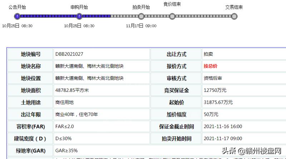Click the 地块编号 header cell
The height and width of the screenshot is (159, 286).
[x=30, y=54]
